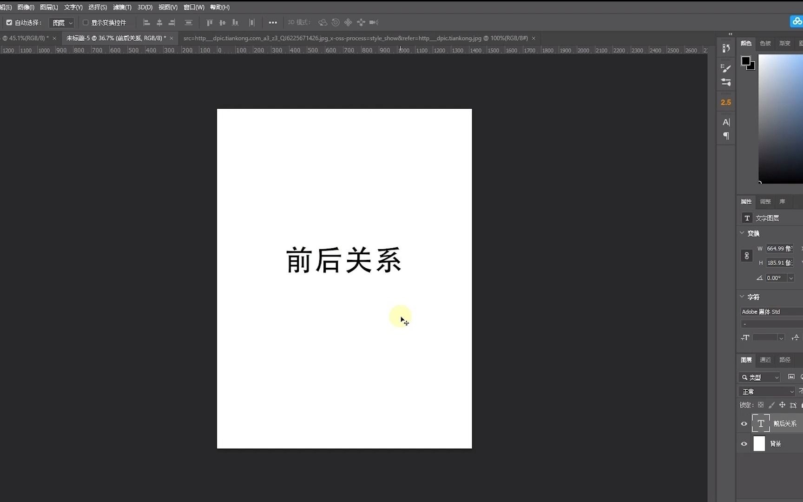This screenshot has width=803, height=502.
Task: Switch to the 通道 tab
Action: pos(765,360)
